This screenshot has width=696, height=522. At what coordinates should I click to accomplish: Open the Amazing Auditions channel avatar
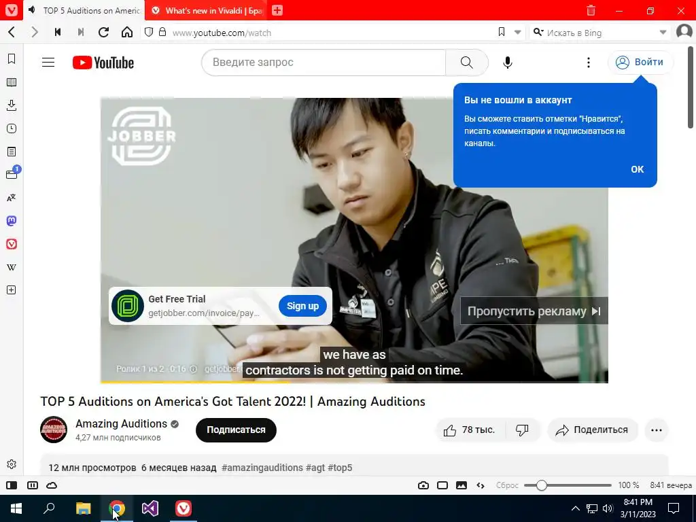pos(54,430)
